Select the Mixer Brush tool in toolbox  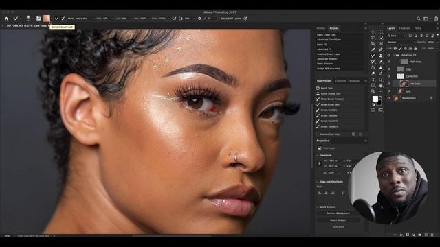click(373, 56)
